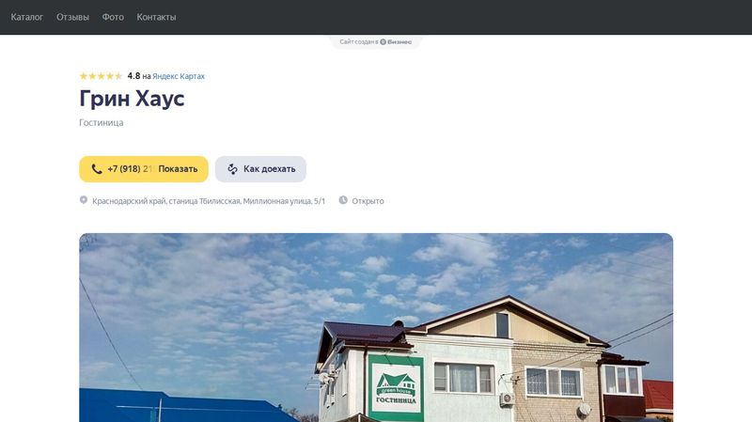This screenshot has height=422, width=752.
Task: Open the Краснодарский край address text
Action: point(209,201)
